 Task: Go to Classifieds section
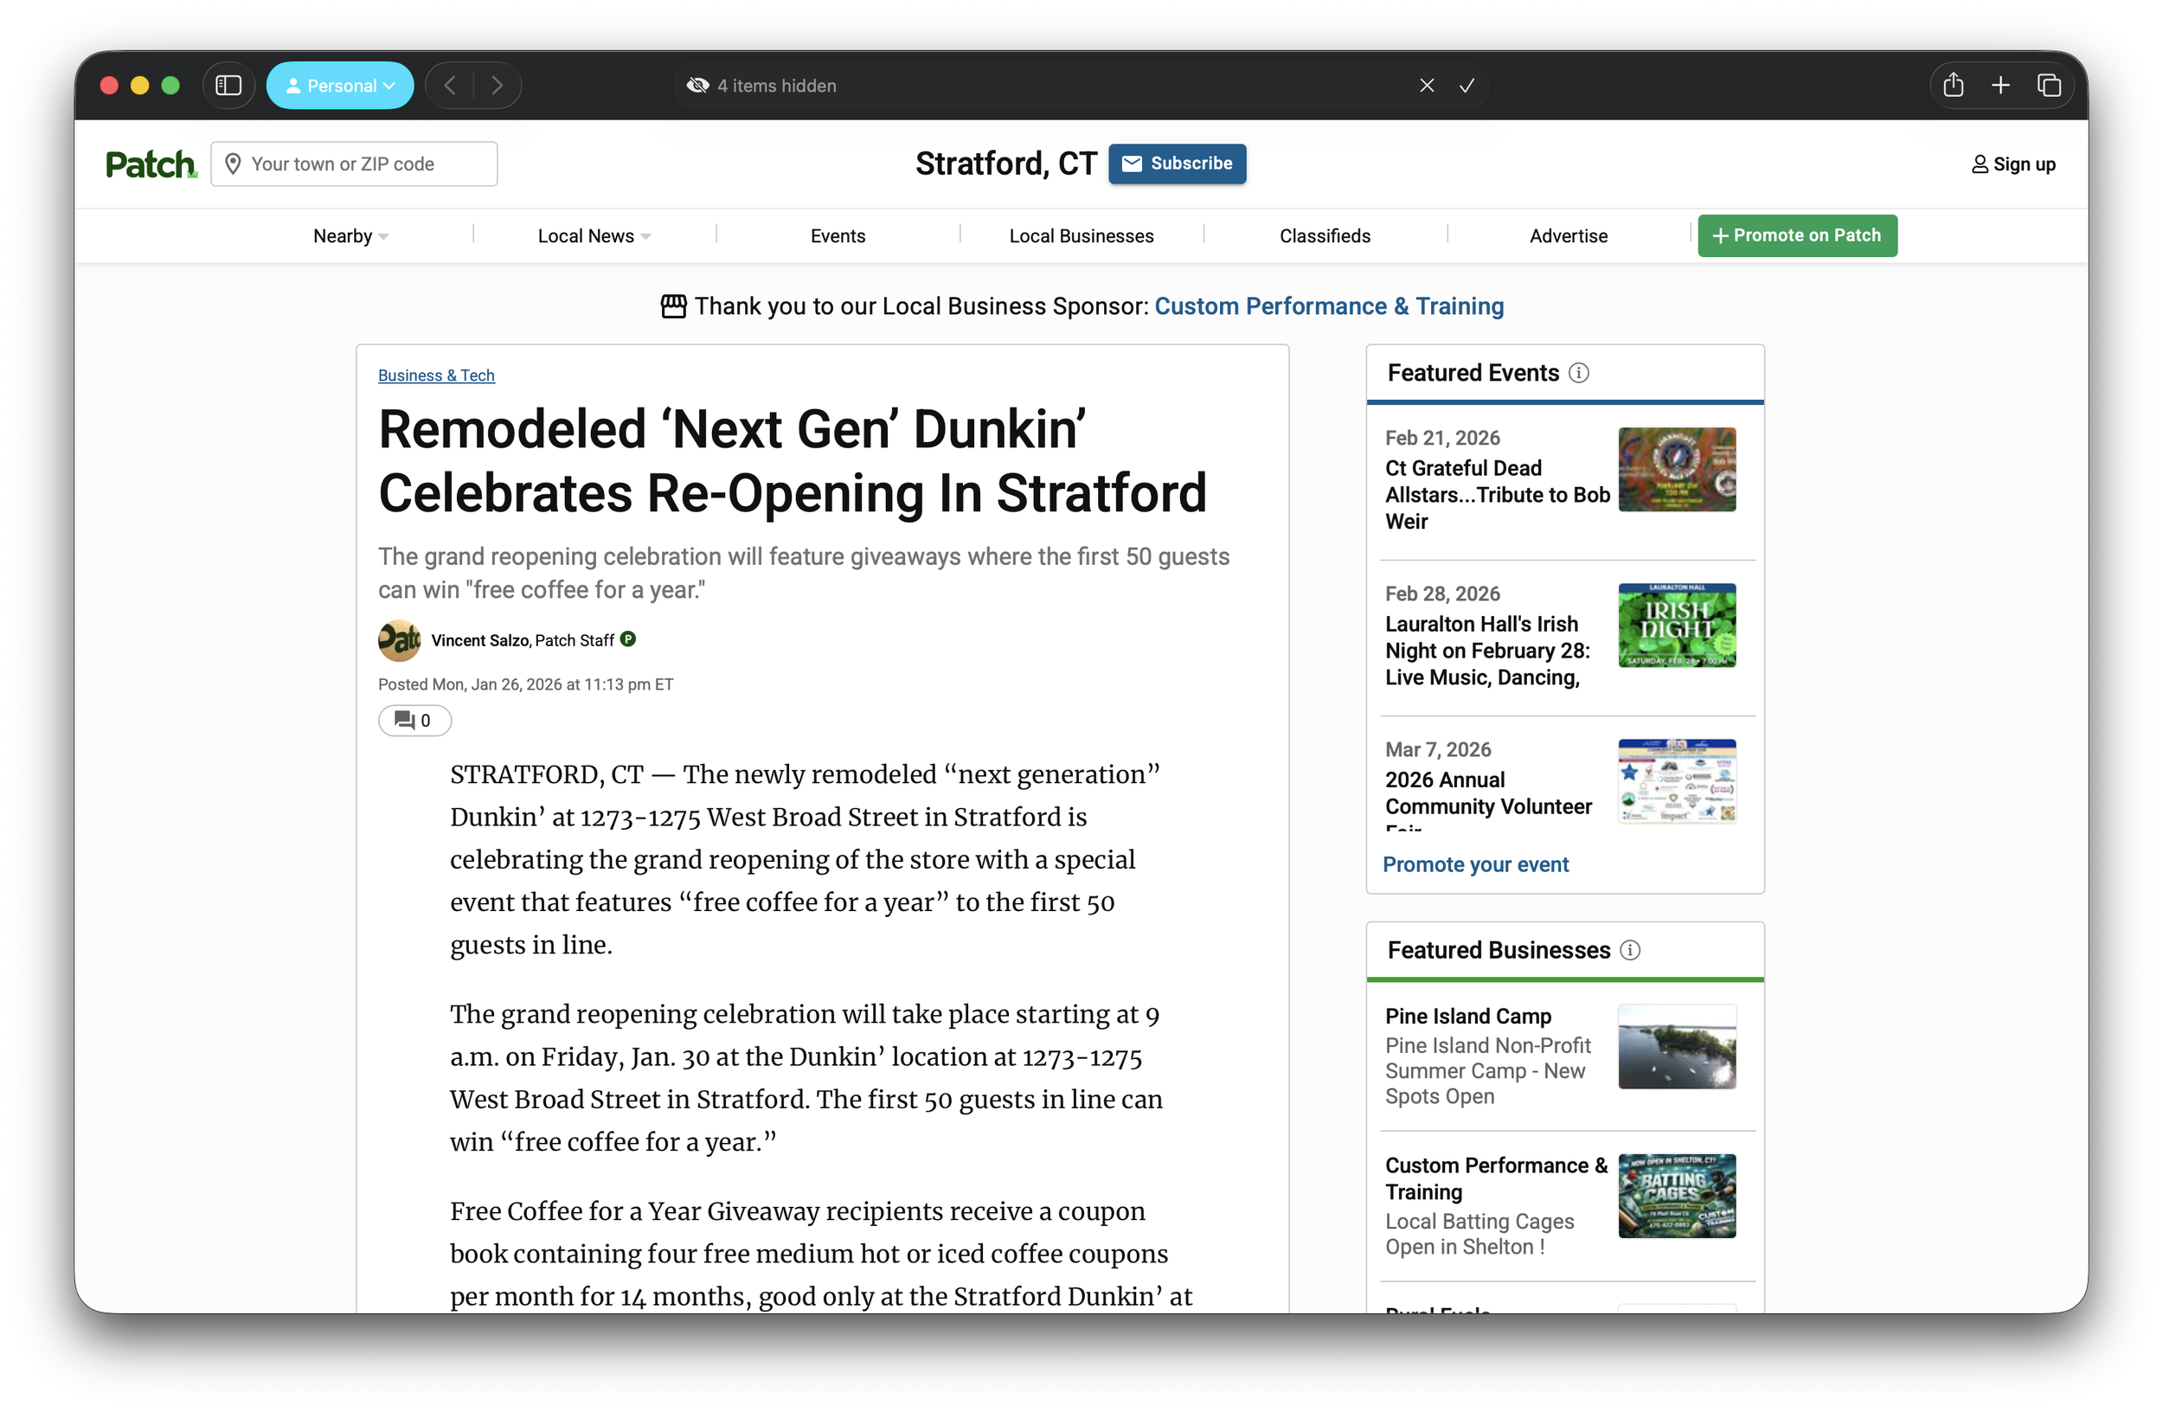pos(1324,236)
